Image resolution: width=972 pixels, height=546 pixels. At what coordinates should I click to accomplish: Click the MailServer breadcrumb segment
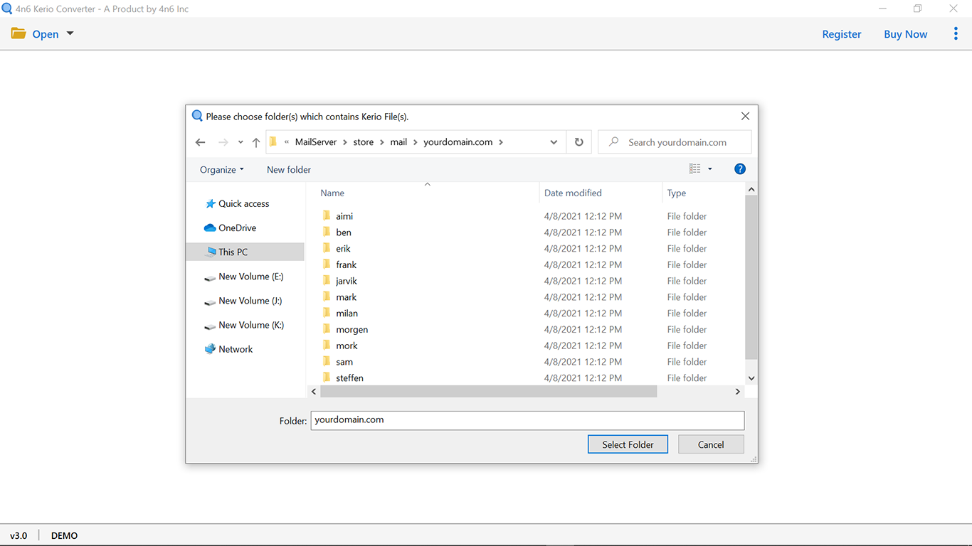coord(316,142)
